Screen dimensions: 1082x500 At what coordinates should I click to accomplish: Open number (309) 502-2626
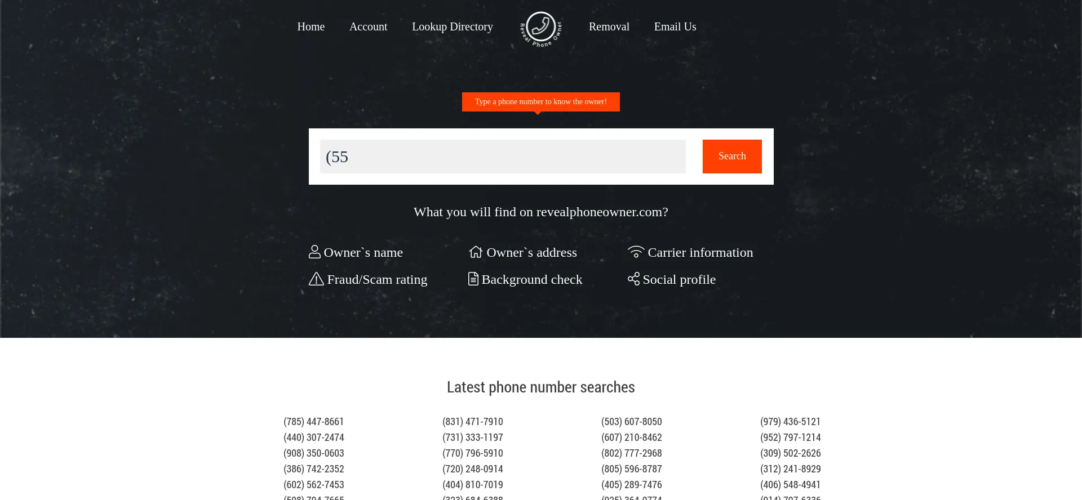click(791, 453)
